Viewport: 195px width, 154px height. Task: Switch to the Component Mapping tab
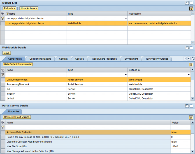(x=40, y=59)
